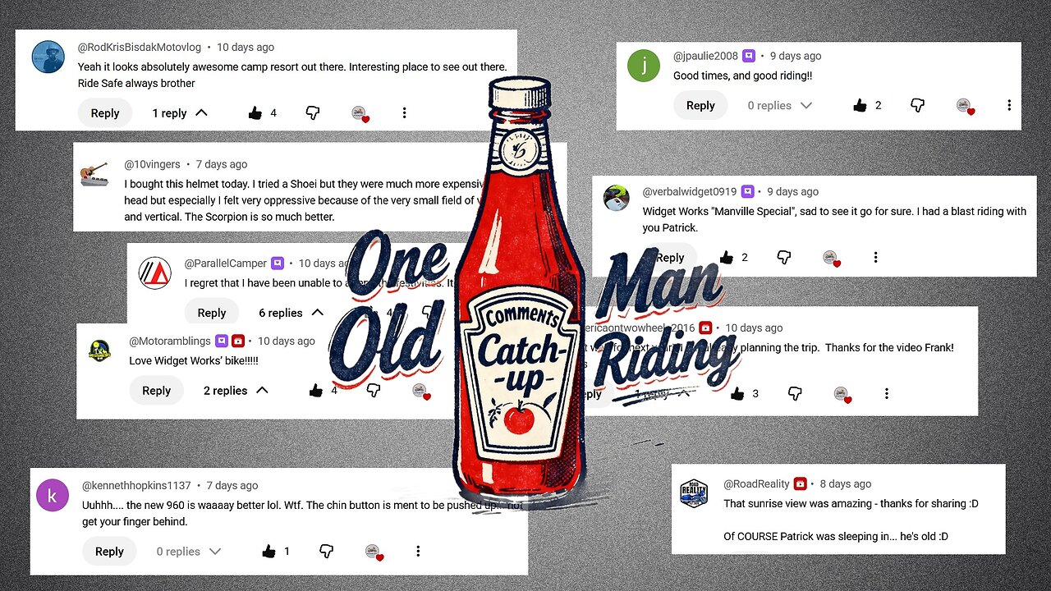The image size is (1051, 591).
Task: Open options menu on verbalwidget0919 comment
Action: point(875,257)
